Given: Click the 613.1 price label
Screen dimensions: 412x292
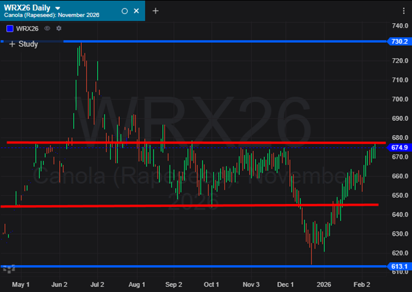Looking at the screenshot, I should (x=399, y=266).
